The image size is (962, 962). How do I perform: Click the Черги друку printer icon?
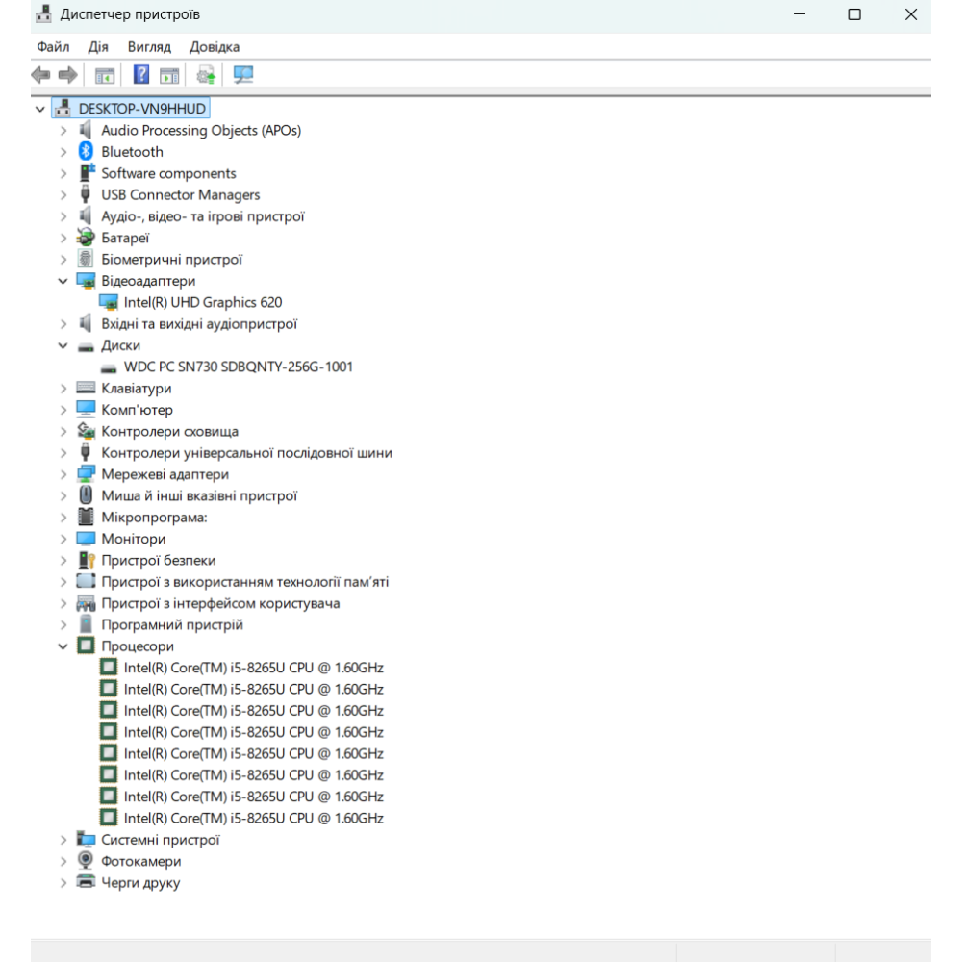tap(86, 883)
